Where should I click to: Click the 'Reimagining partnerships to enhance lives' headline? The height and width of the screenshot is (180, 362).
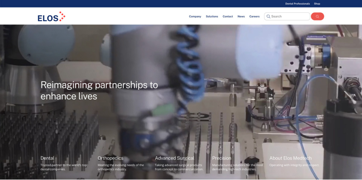tap(99, 90)
